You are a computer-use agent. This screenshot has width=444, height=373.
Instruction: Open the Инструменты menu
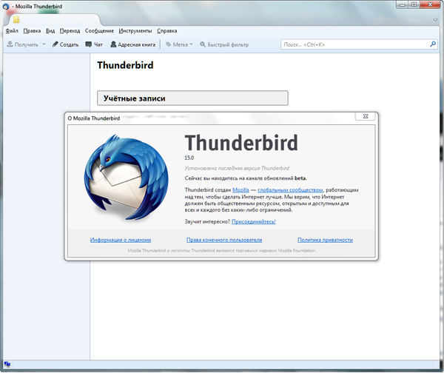tap(135, 31)
